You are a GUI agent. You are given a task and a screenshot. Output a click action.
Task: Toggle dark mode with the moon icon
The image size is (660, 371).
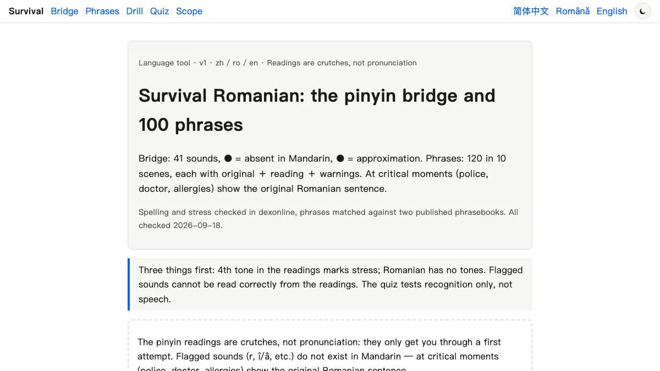[642, 11]
